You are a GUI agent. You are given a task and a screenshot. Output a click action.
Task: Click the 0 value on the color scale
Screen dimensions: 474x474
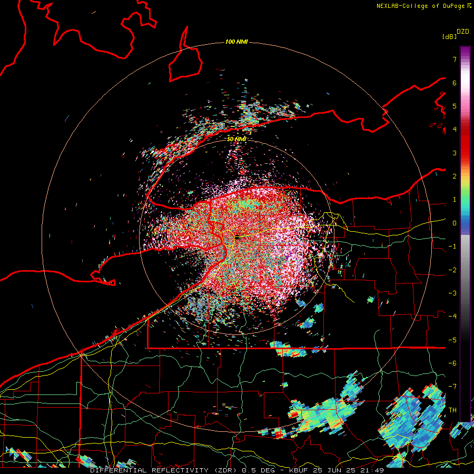[455, 223]
